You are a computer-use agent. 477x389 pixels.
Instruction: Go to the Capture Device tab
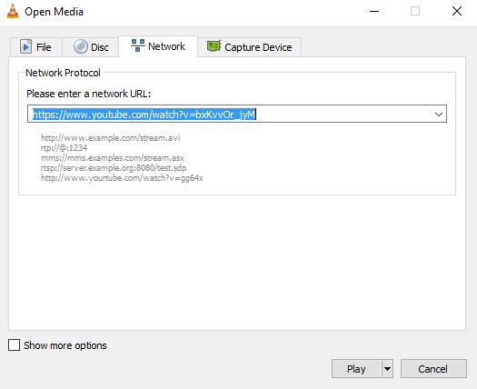tap(250, 47)
